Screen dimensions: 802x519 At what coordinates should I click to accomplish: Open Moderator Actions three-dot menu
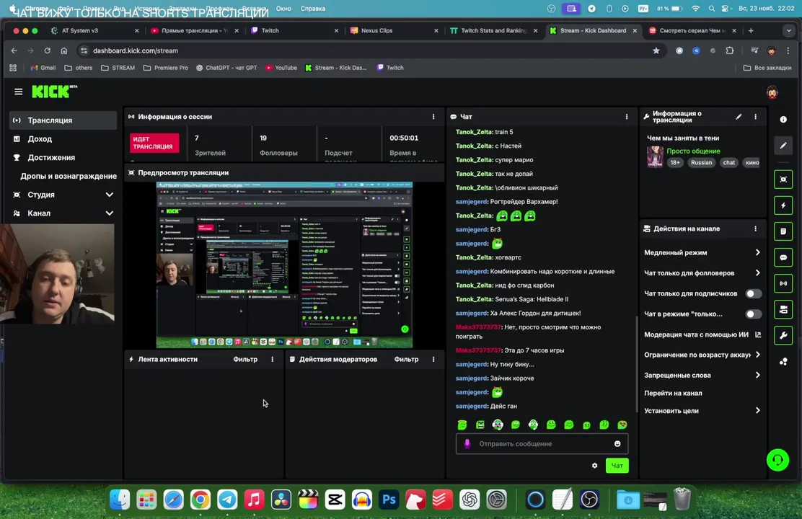click(433, 360)
